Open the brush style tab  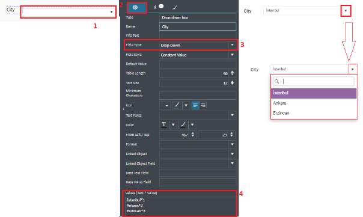tap(175, 7)
